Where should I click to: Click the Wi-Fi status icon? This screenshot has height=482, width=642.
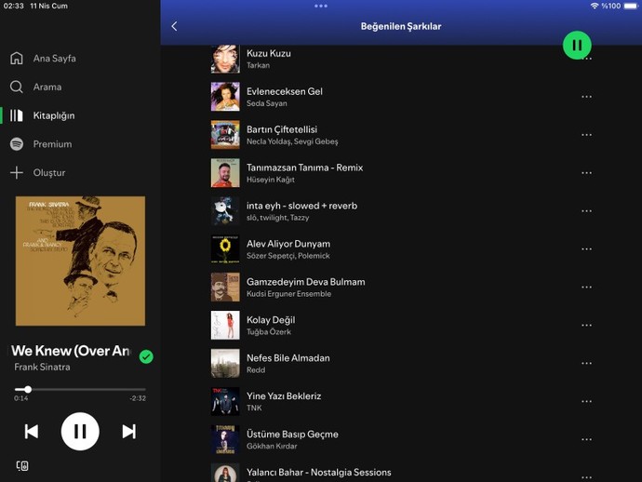click(595, 6)
